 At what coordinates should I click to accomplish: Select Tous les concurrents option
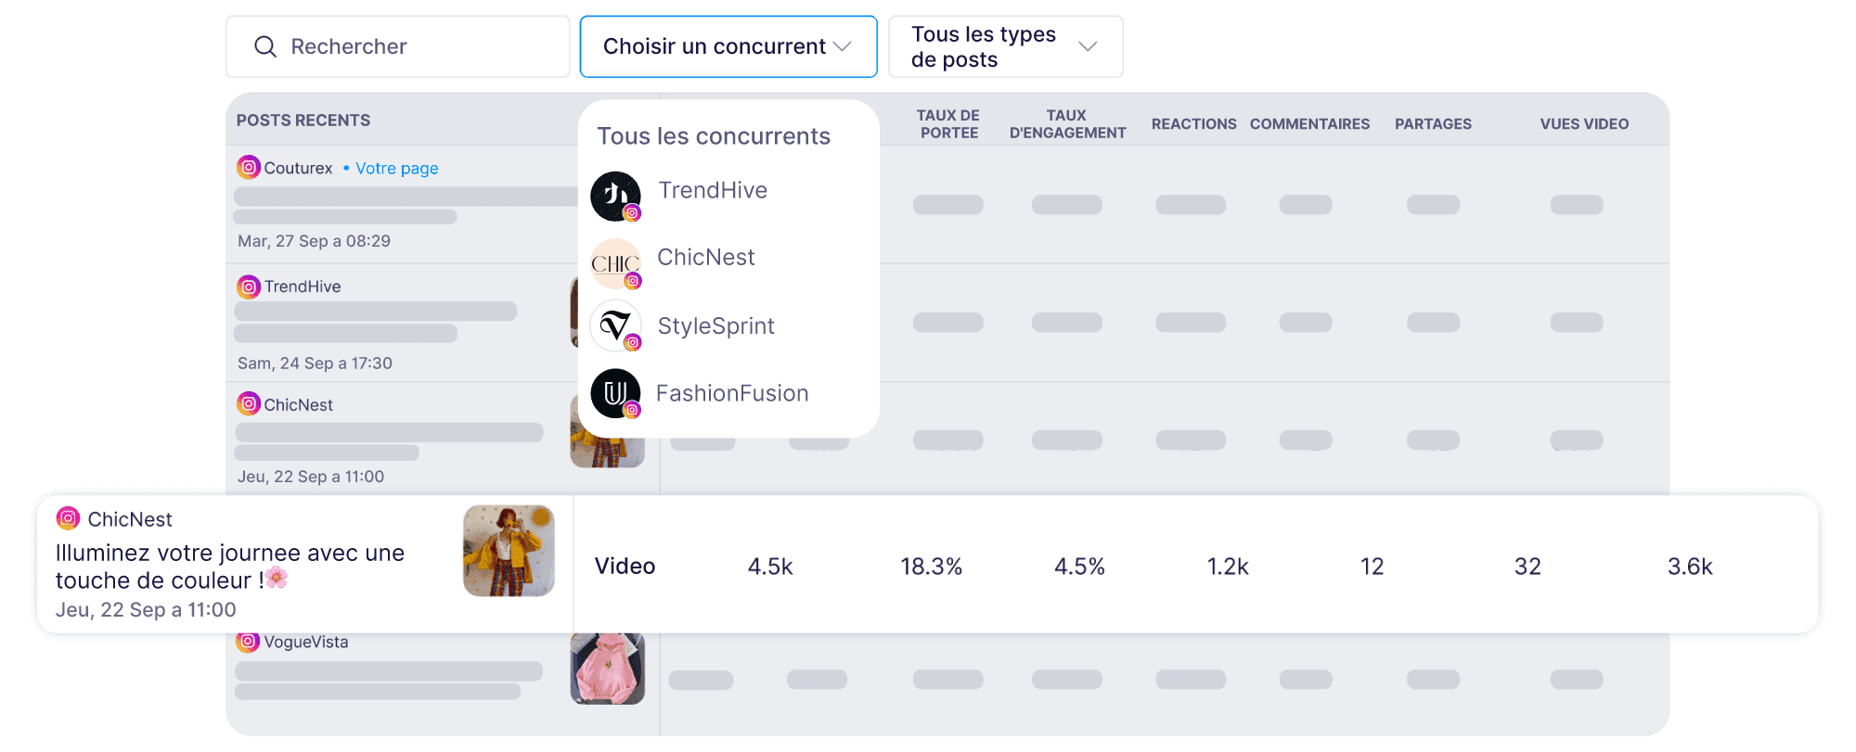[714, 136]
